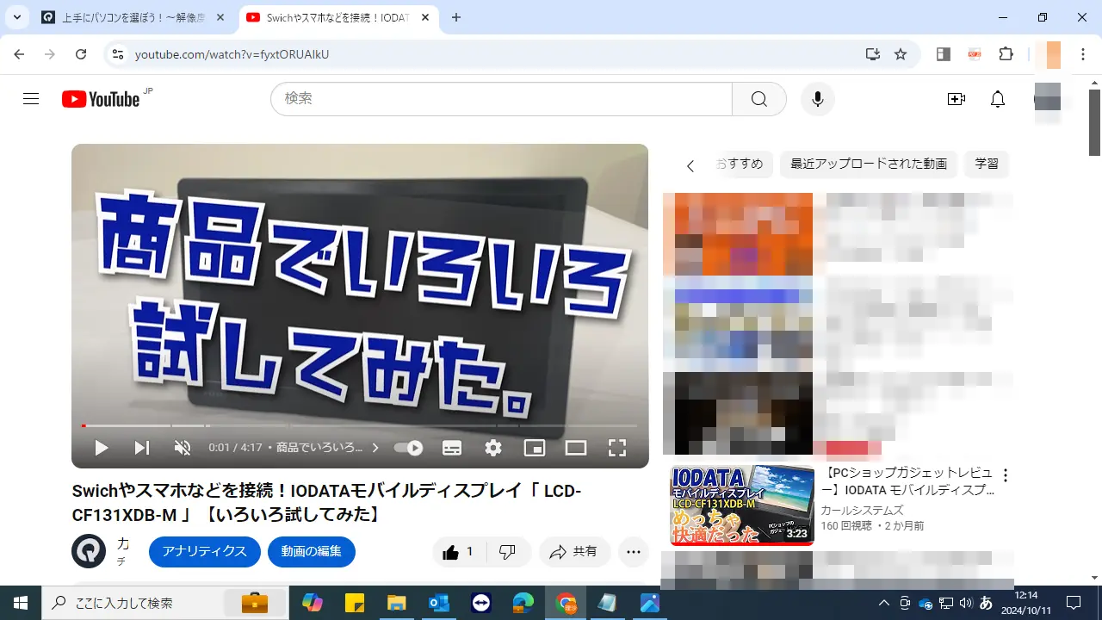Select 学習 filter chip

tap(987, 164)
